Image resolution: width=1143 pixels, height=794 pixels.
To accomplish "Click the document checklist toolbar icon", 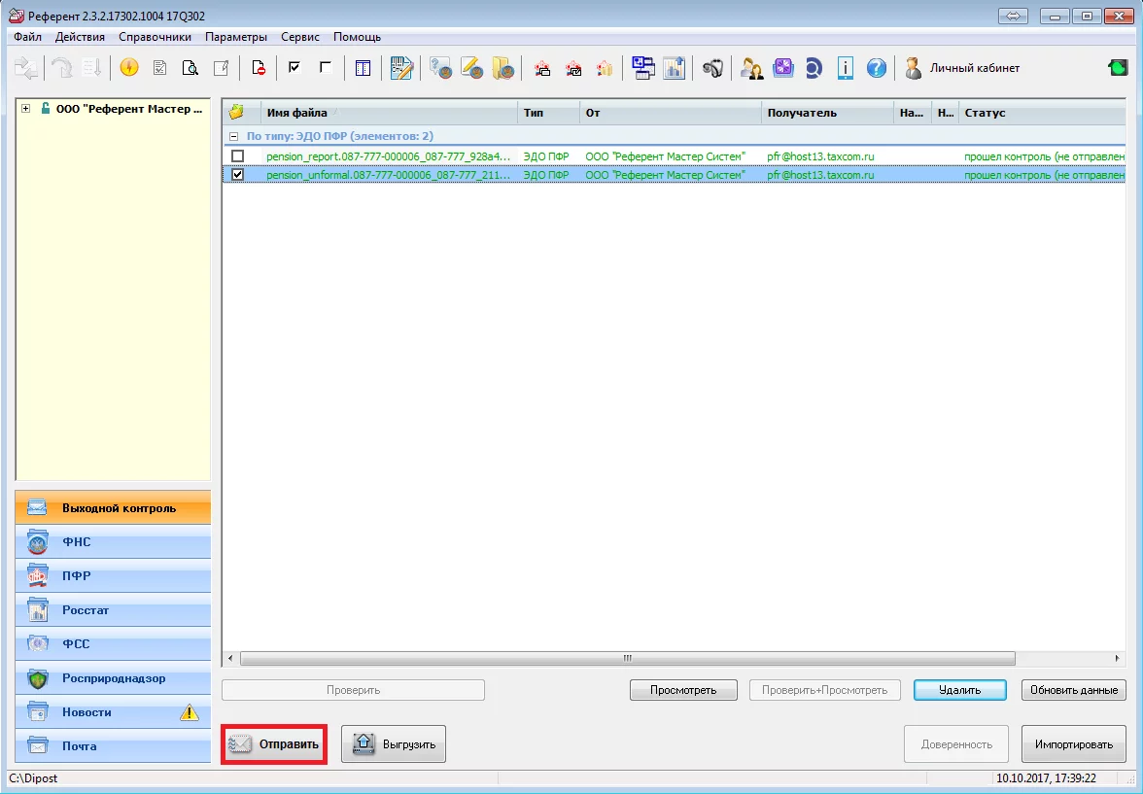I will coord(159,69).
